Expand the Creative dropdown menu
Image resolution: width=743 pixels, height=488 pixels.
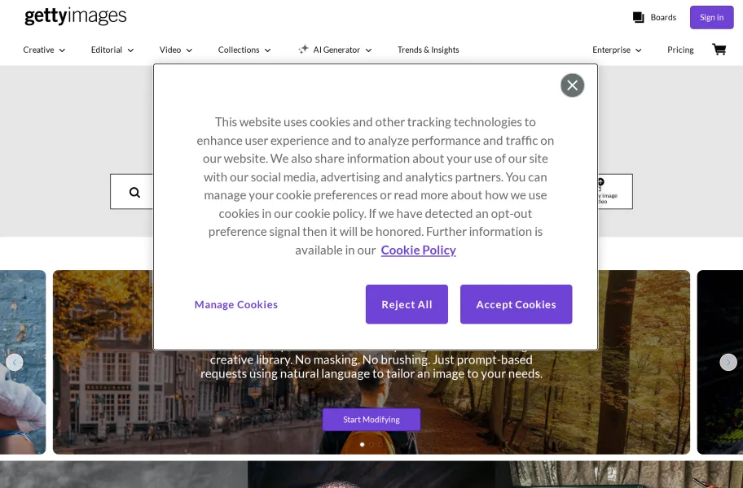[44, 50]
